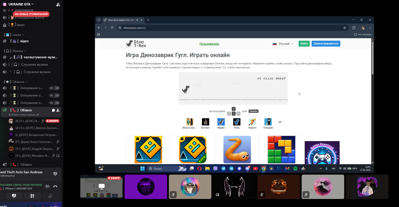Choose the Ночь game mode
Image resolution: width=399 pixels, height=207 pixels.
tap(237, 123)
